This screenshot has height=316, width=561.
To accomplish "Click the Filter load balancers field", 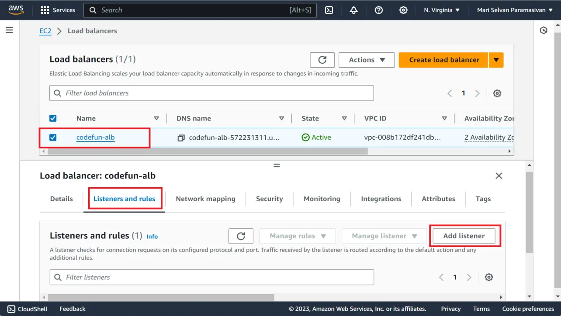I will pos(211,93).
